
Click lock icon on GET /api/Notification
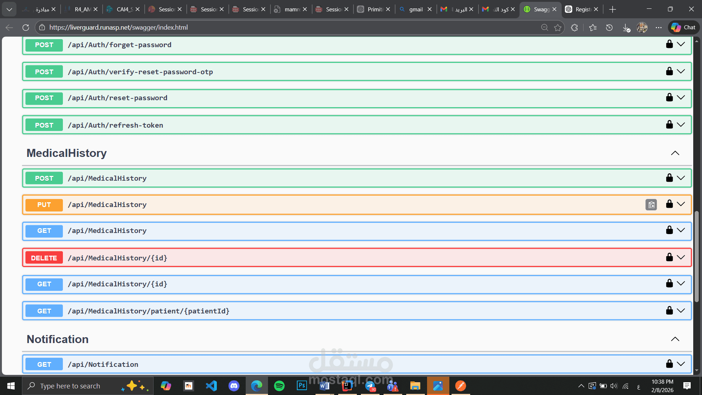tap(669, 364)
